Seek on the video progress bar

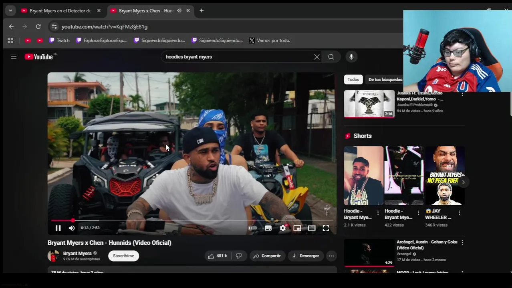click(x=192, y=220)
